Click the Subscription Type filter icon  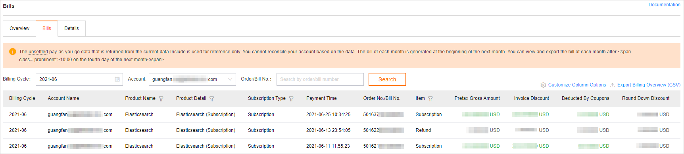click(291, 99)
